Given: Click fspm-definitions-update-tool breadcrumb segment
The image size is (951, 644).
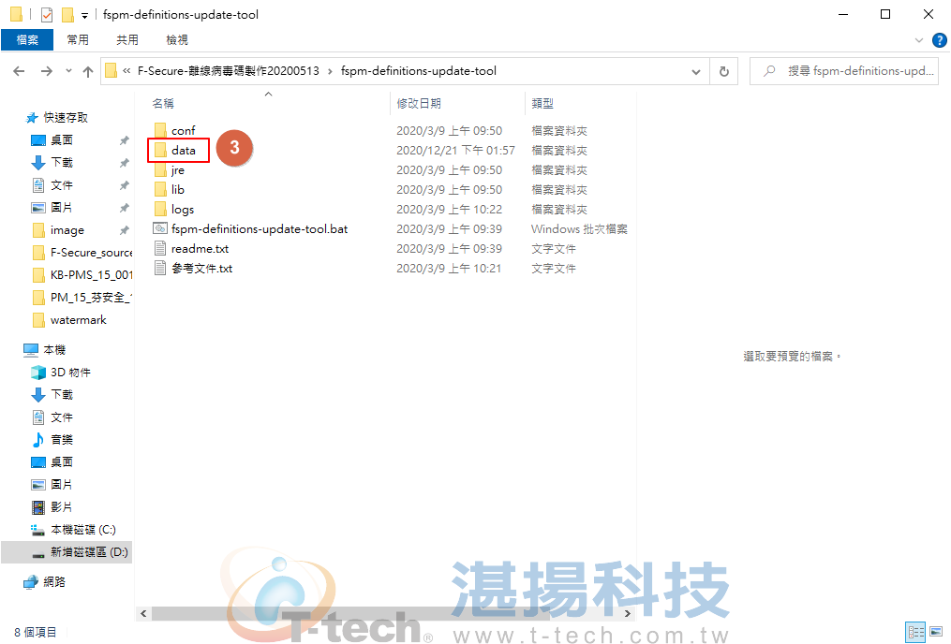Looking at the screenshot, I should point(419,71).
